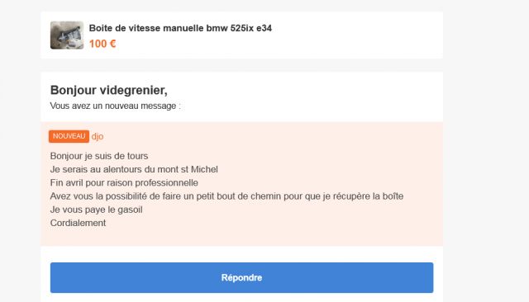Click the sentence about récupère la boîte
This screenshot has width=529, height=302.
pyautogui.click(x=226, y=196)
